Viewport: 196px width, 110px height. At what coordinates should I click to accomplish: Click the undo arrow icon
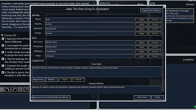pyautogui.click(x=8, y=90)
